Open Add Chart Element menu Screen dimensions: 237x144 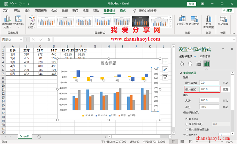point(7,22)
